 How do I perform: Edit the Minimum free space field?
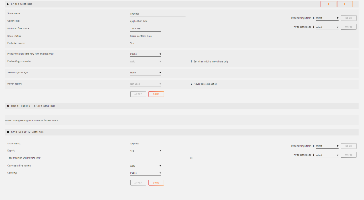tap(145, 29)
